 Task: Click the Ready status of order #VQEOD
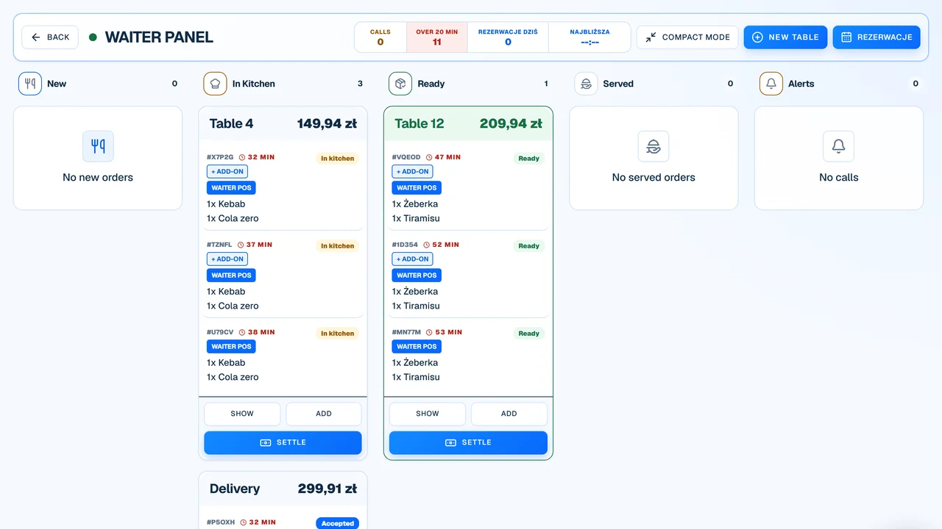point(529,159)
